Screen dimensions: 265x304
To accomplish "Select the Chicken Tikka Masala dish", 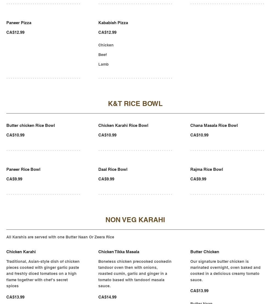I will tap(119, 252).
